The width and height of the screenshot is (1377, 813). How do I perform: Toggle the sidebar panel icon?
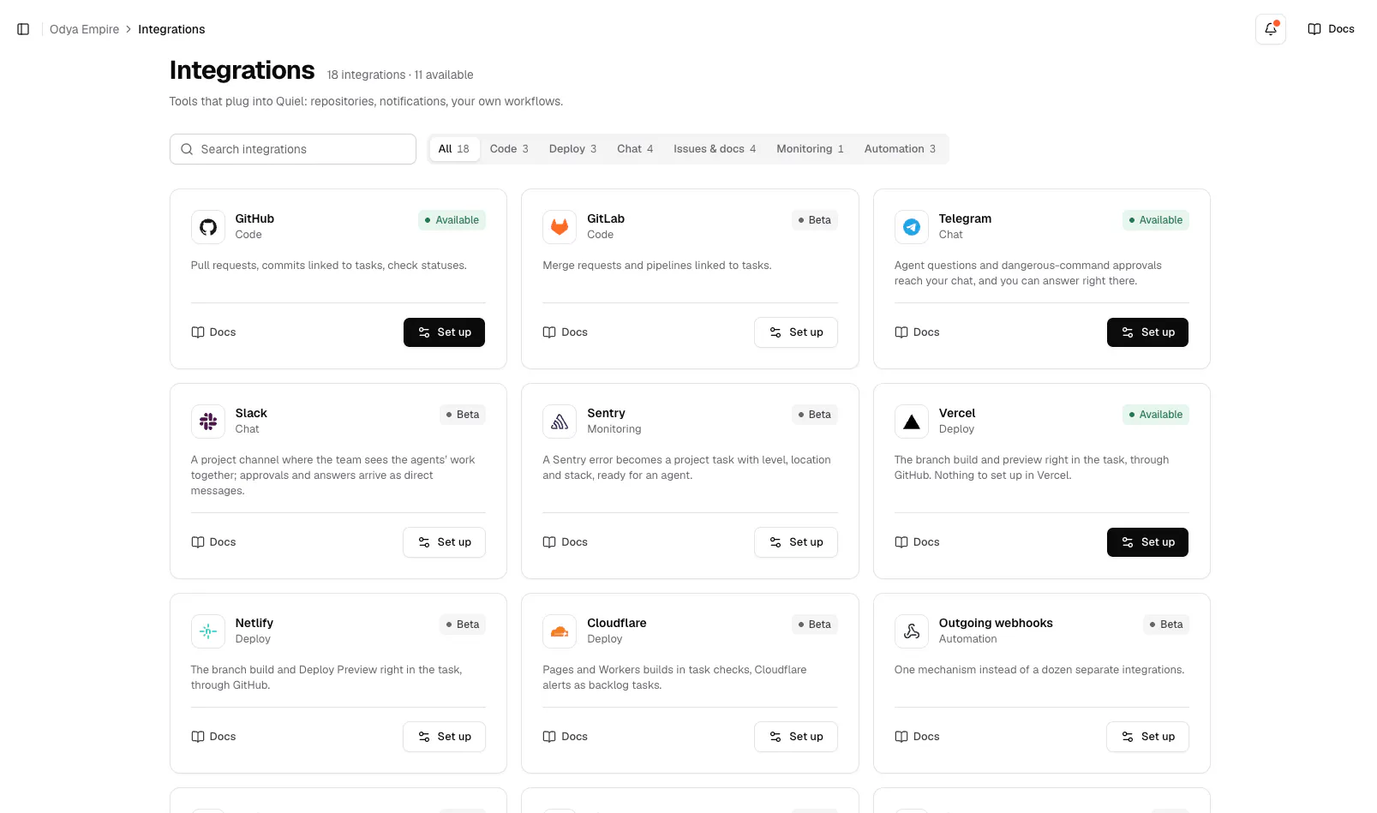(x=23, y=29)
